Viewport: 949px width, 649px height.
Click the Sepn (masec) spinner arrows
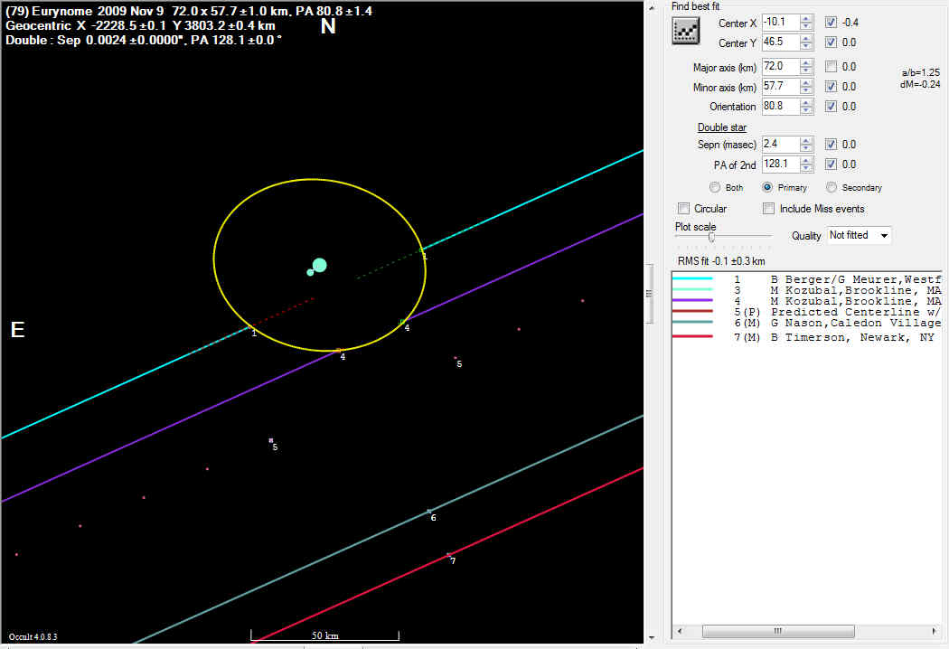(x=806, y=144)
